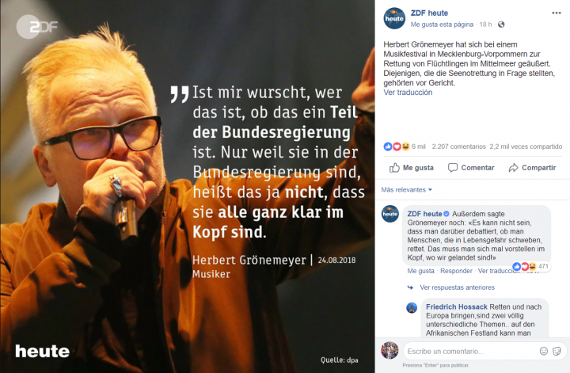570x373 pixels.
Task: Click the Comentar speech bubble button
Action: click(471, 168)
